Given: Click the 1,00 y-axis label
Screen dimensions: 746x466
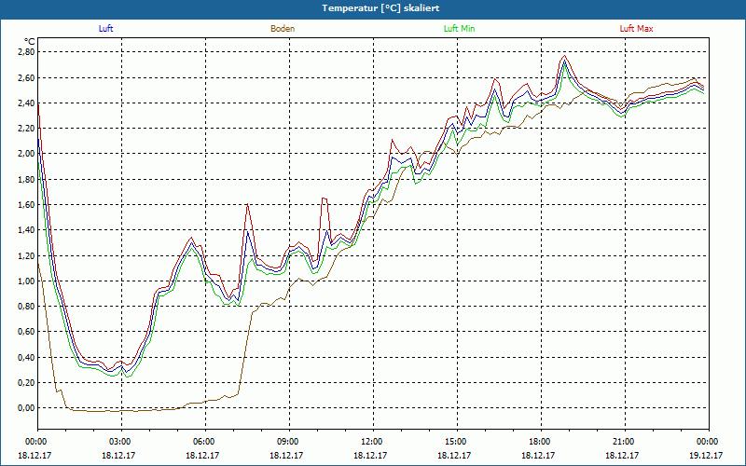Looking at the screenshot, I should 26,281.
